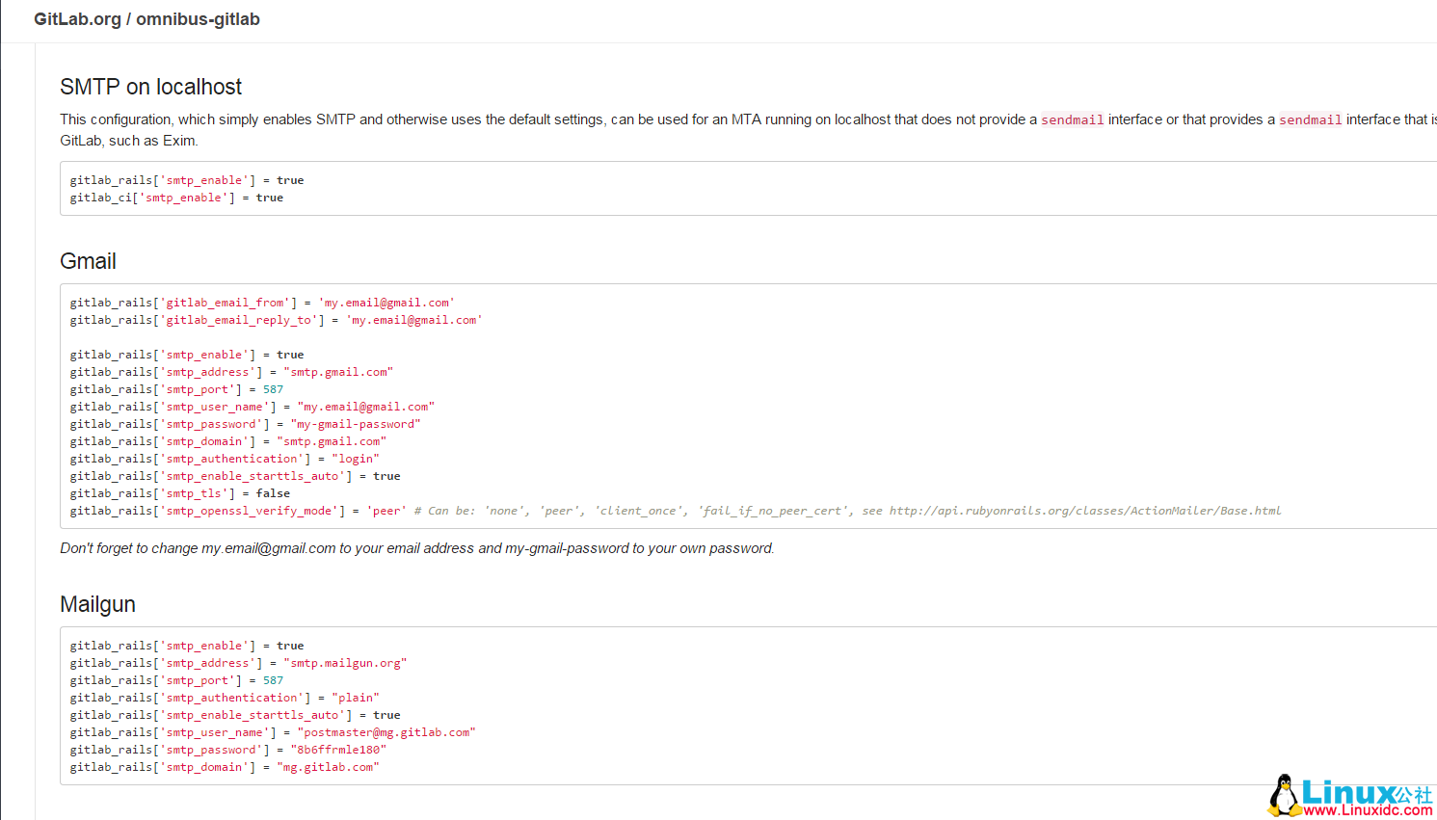The height and width of the screenshot is (820, 1437).
Task: Click the highlighted sendmail inline code snippet
Action: coord(1072,119)
